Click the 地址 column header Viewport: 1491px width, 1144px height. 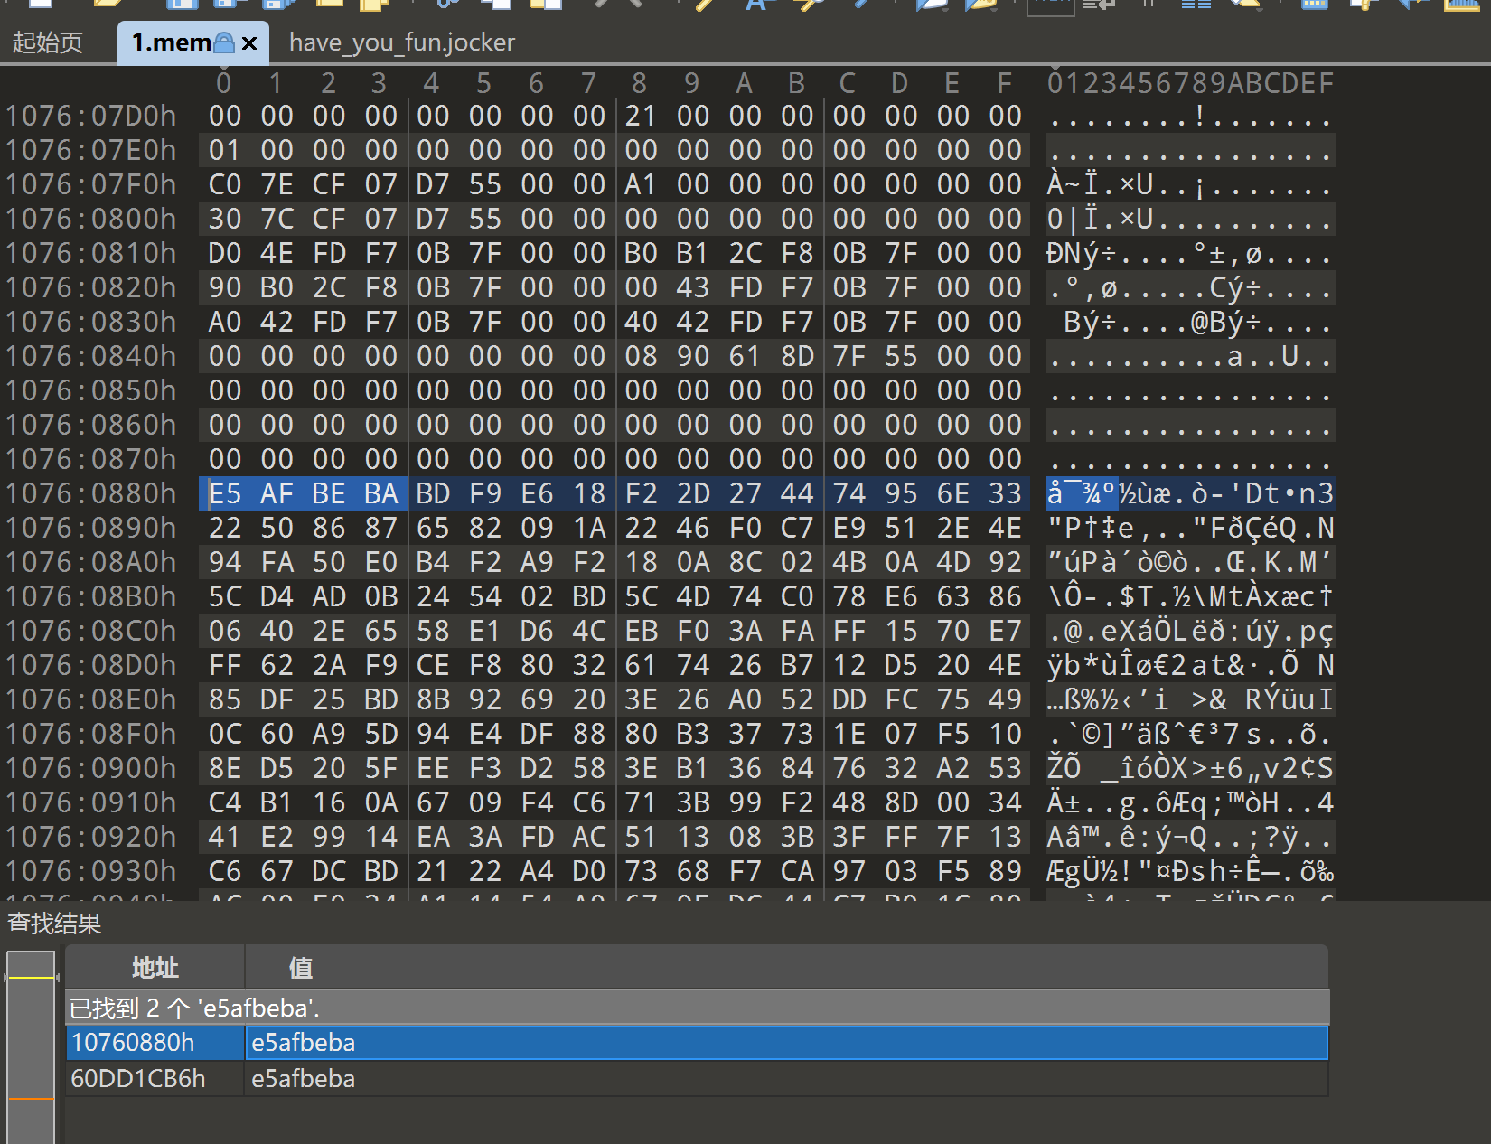[155, 968]
